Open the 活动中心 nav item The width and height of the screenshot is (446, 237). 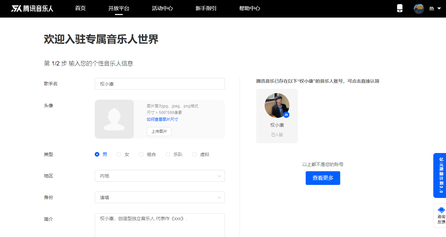162,8
